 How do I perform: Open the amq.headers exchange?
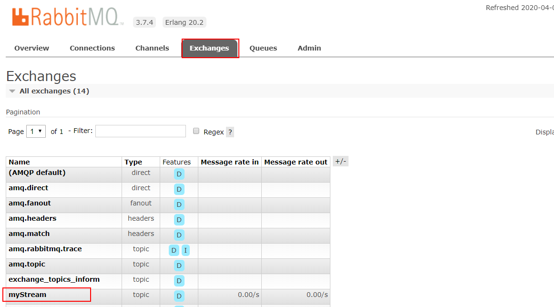point(32,218)
